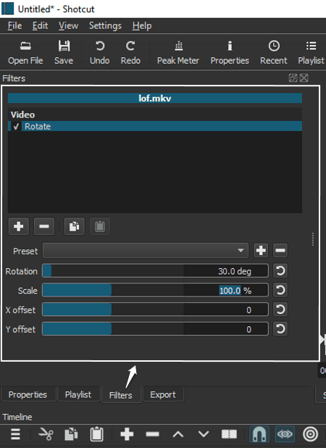Copy the filters

74,227
